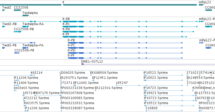Click the RP003106683.5prime EST label
Viewport: 215px width, 112px height.
[x=77, y=98]
